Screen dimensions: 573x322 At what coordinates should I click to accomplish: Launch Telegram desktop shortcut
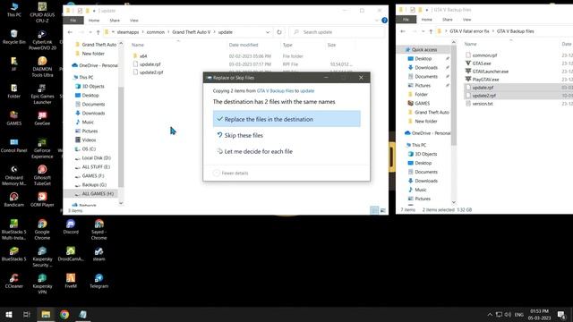coord(99,281)
